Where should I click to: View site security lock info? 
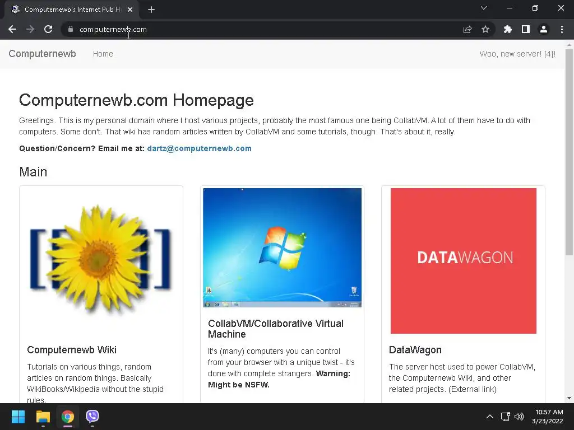[71, 29]
